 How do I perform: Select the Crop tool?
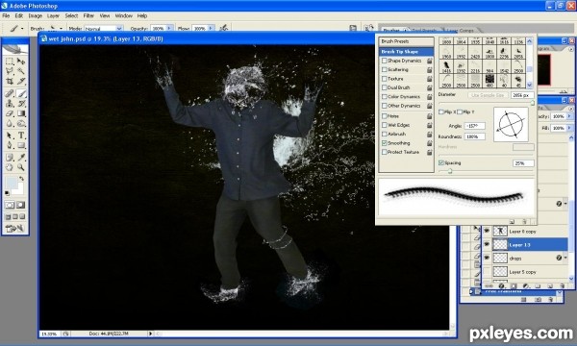10,81
